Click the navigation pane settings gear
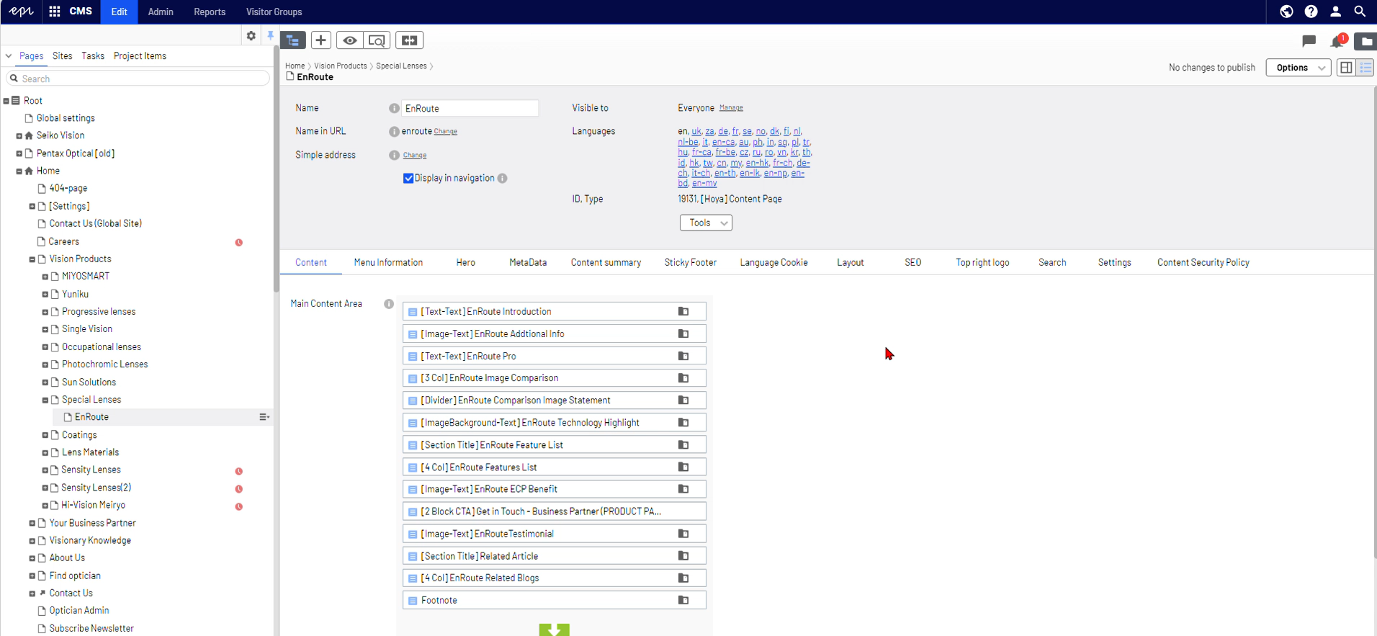Screen dimensions: 1377x636 251,36
